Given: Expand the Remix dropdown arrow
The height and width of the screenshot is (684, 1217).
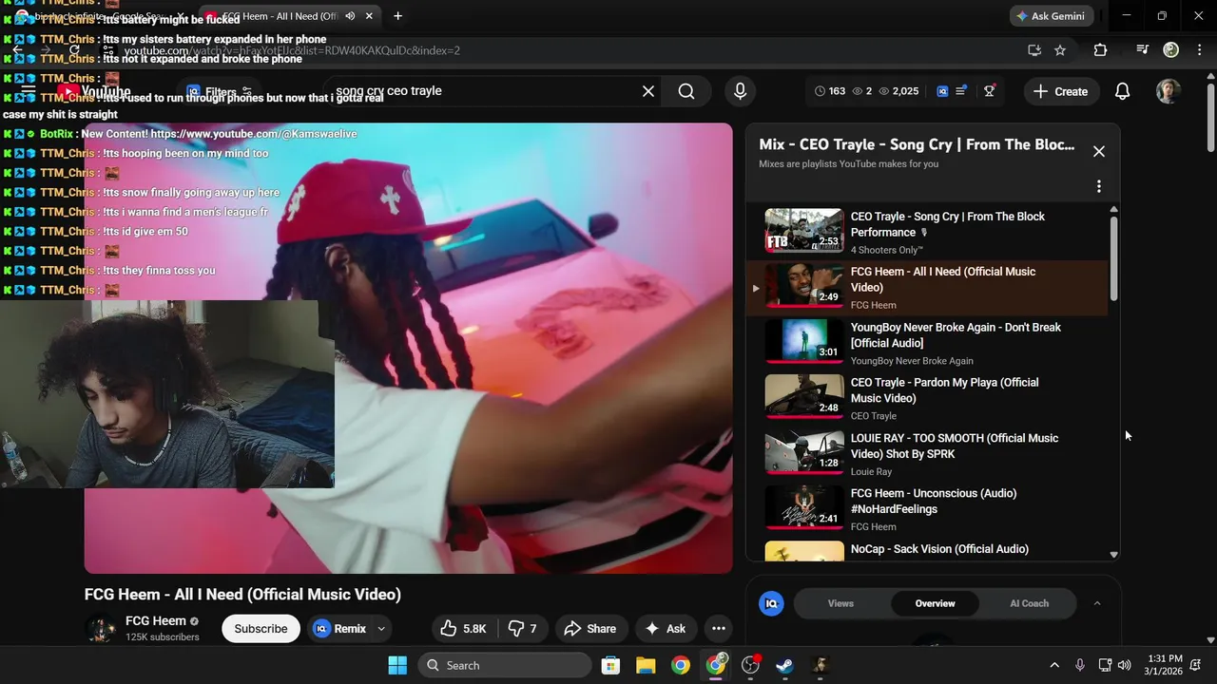Looking at the screenshot, I should [381, 628].
